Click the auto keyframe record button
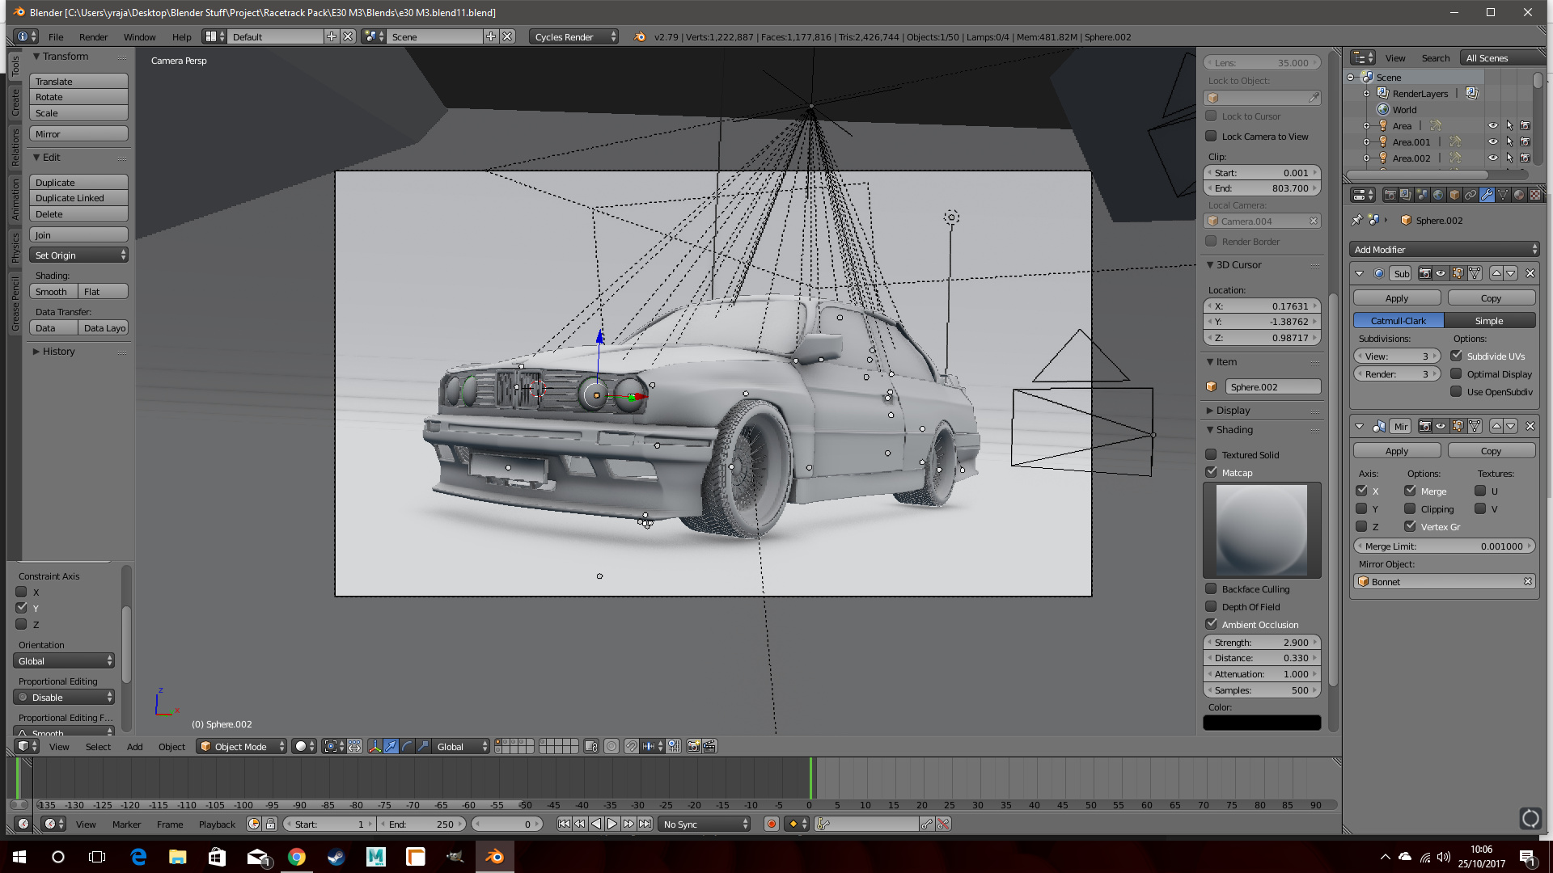This screenshot has height=873, width=1553. [x=771, y=824]
